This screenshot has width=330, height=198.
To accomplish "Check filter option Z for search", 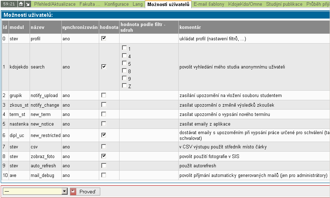I will click(124, 86).
